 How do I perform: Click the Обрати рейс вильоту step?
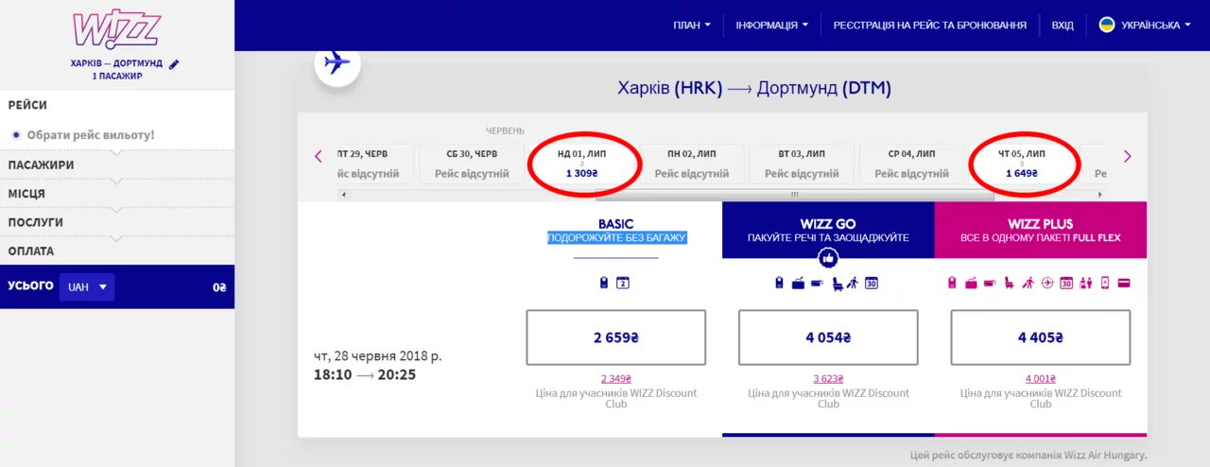(x=90, y=135)
